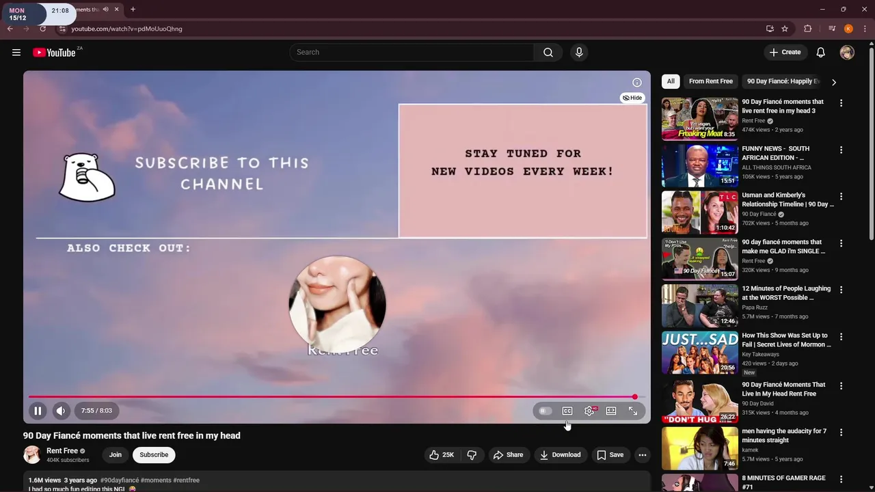Open the FUNNY NEWS South African thumbnail
This screenshot has height=492, width=875.
point(700,165)
